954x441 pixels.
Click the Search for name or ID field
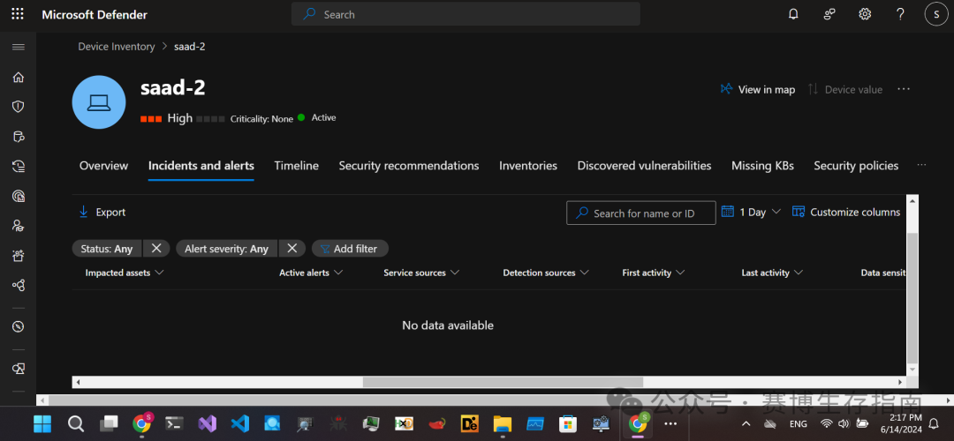(641, 213)
